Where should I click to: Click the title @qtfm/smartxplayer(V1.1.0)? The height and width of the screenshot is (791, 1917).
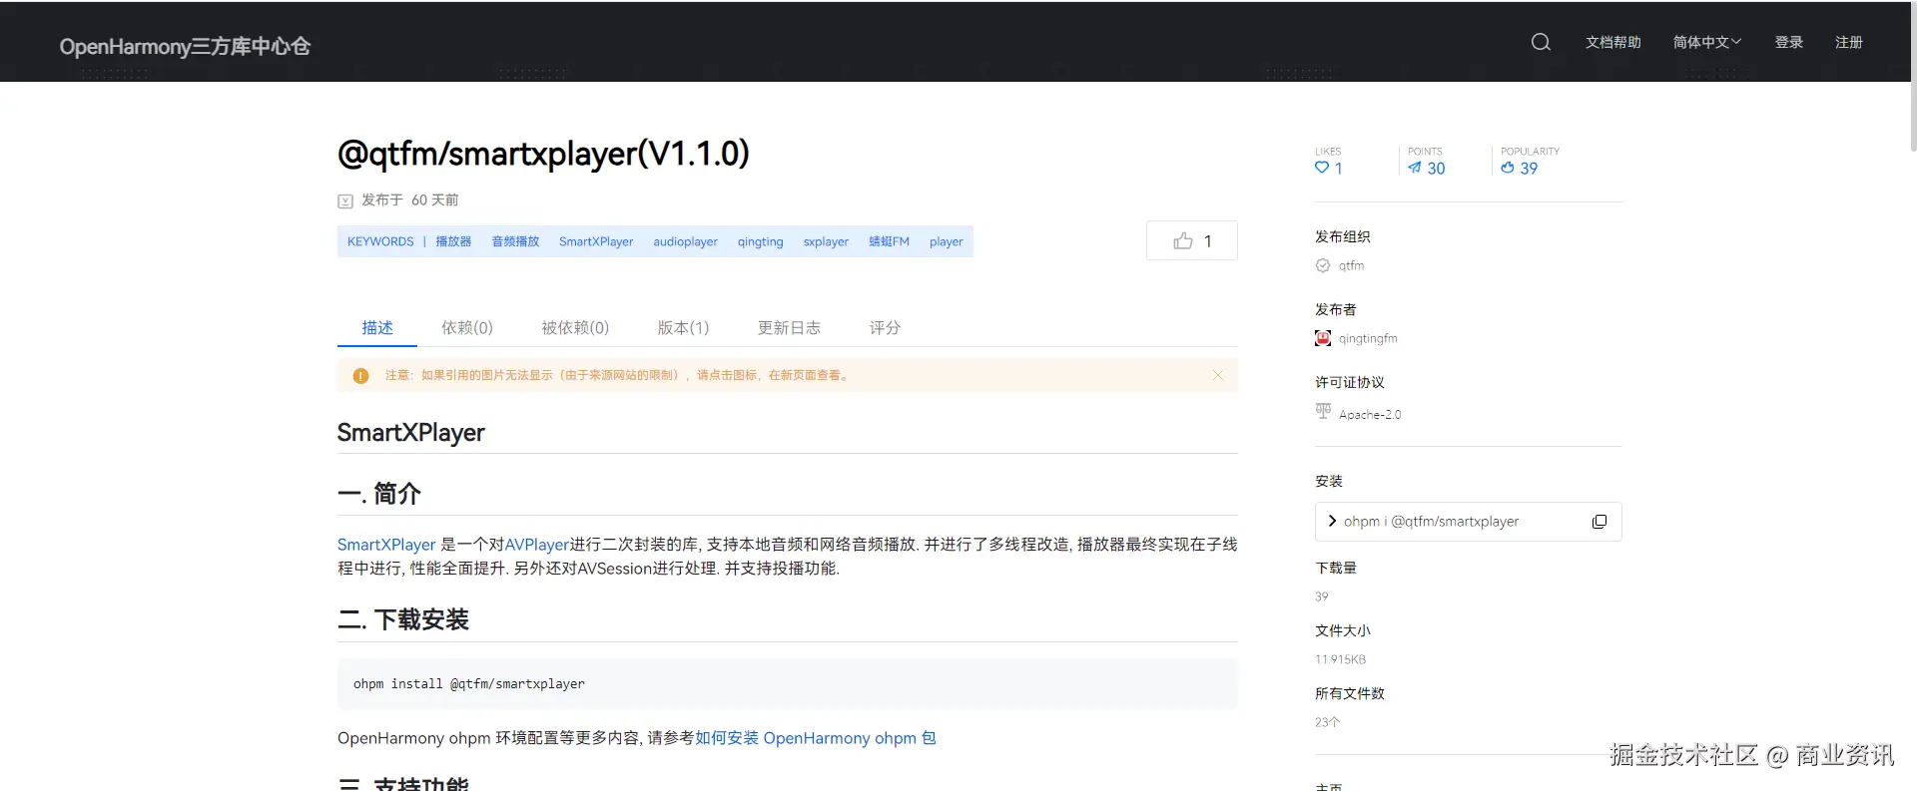coord(543,154)
